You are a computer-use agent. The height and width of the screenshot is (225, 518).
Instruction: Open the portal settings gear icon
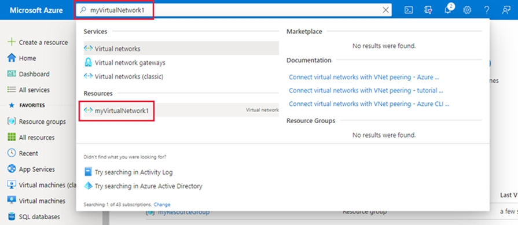coord(467,10)
